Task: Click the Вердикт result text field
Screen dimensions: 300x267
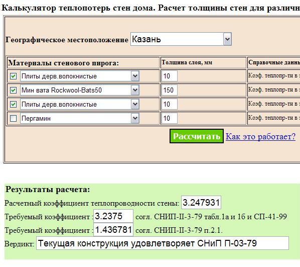Action: pos(163,243)
